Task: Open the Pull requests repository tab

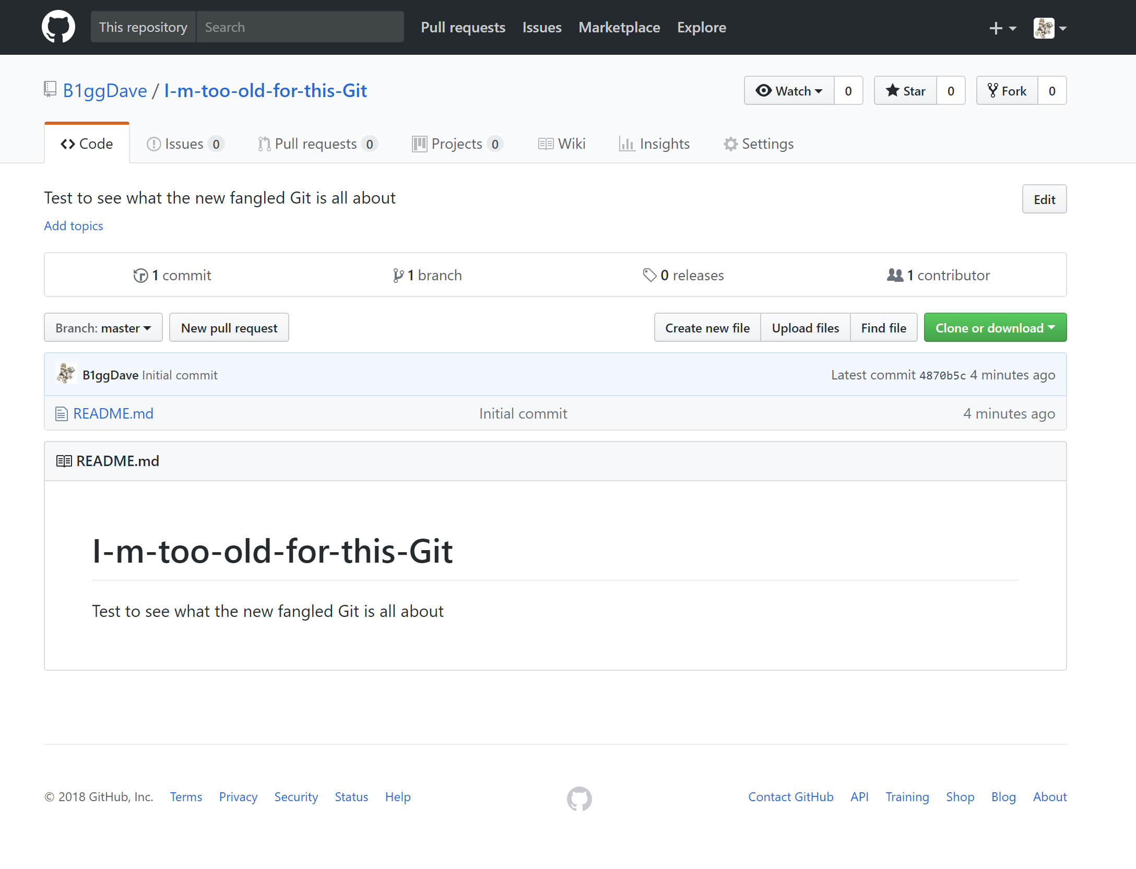Action: pyautogui.click(x=318, y=144)
